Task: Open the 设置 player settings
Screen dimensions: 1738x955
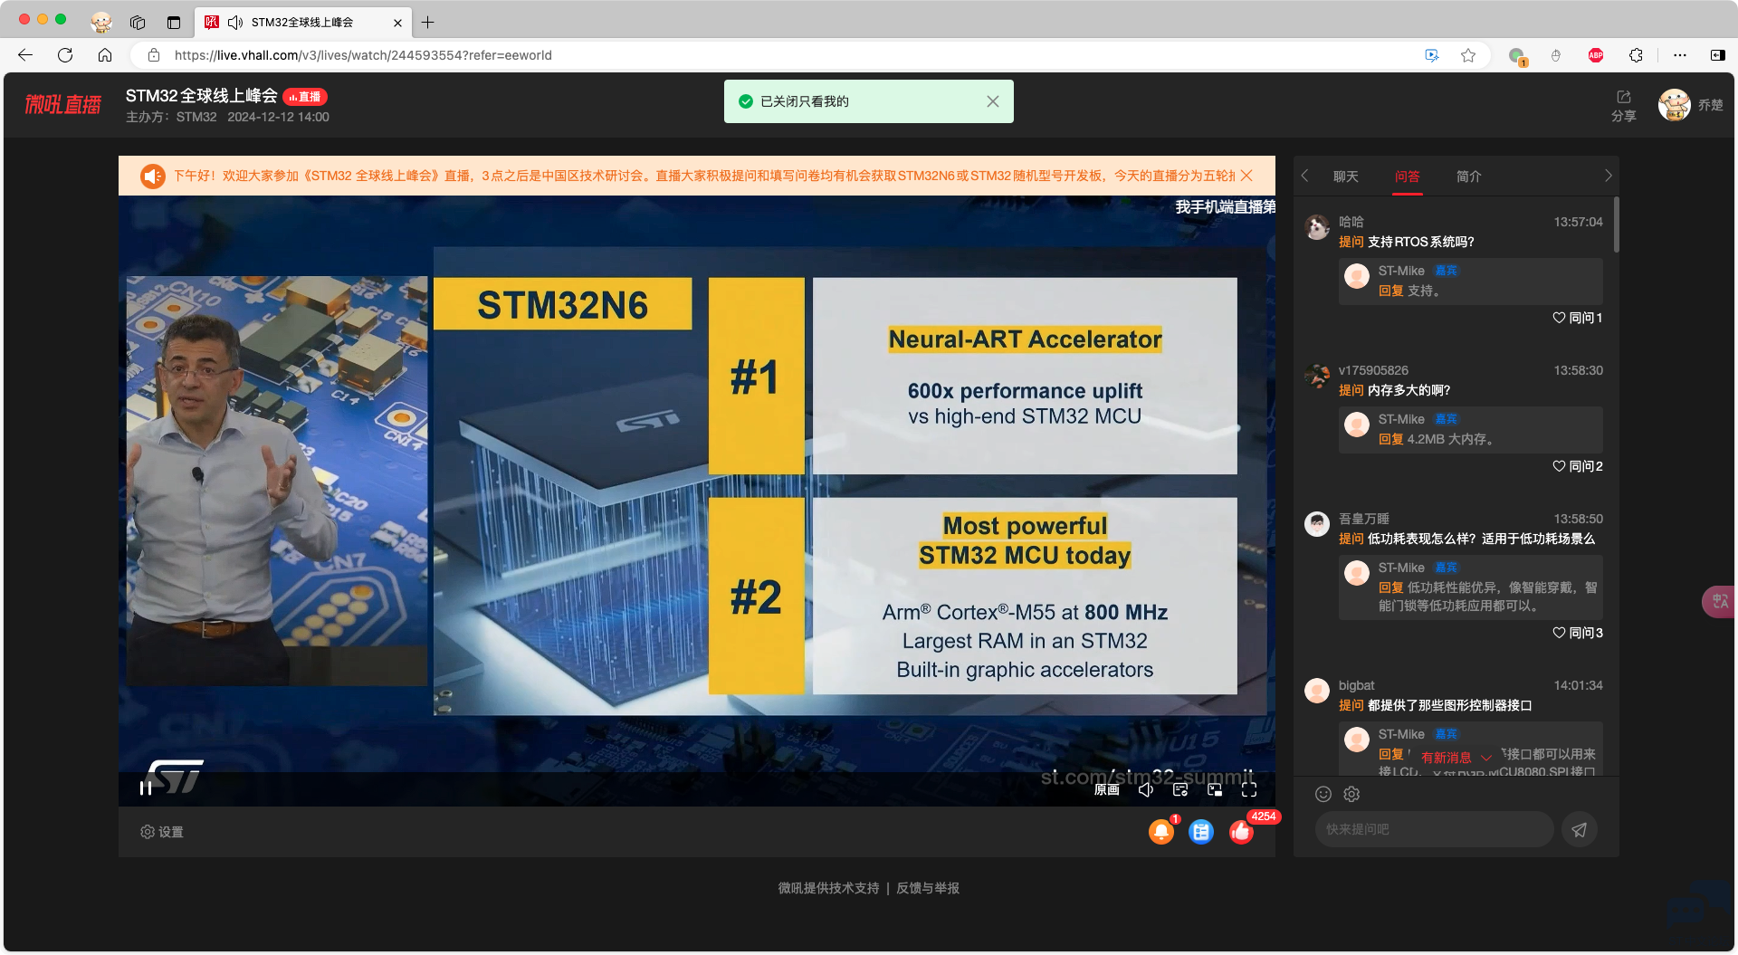Action: tap(162, 832)
